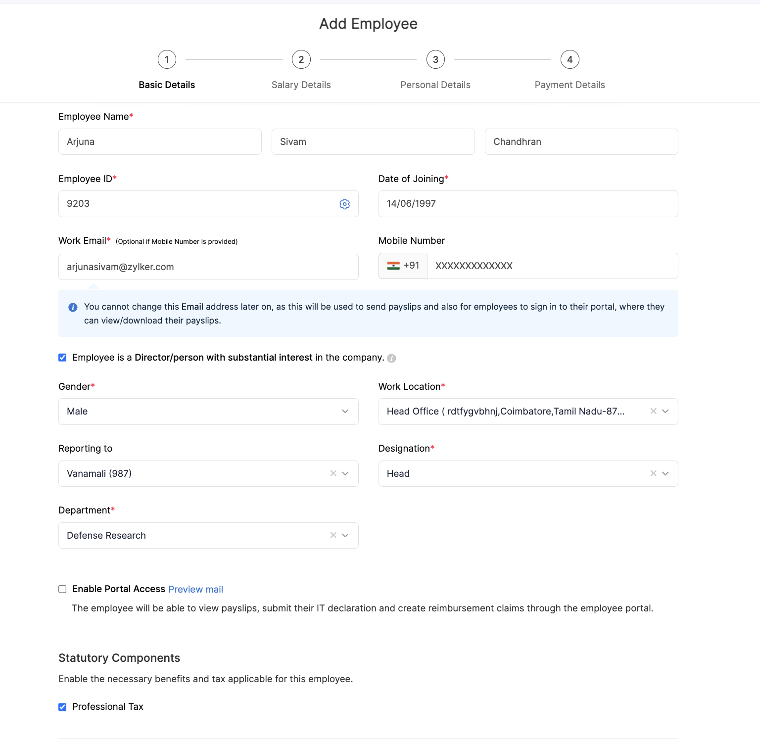760x741 pixels.
Task: Click the blue info icon in email notice
Action: click(73, 307)
